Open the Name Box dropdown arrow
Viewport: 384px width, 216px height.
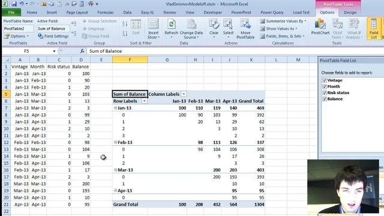[54, 51]
